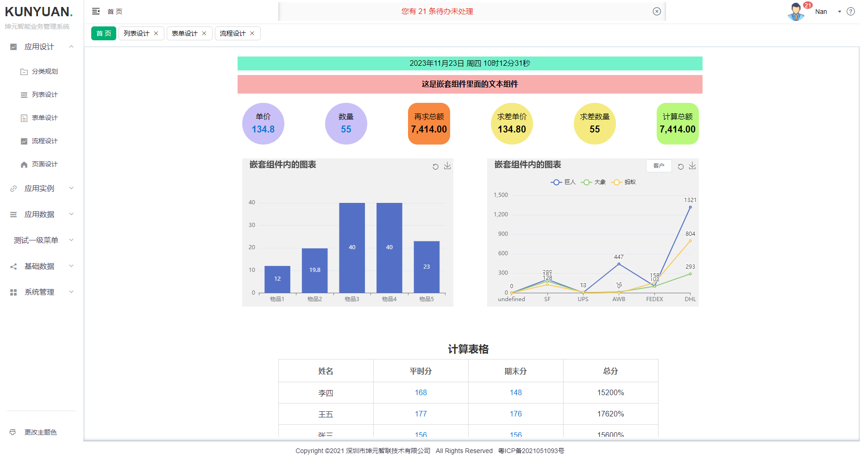860x460 pixels.
Task: Click the 21 notification badge
Action: tap(808, 5)
